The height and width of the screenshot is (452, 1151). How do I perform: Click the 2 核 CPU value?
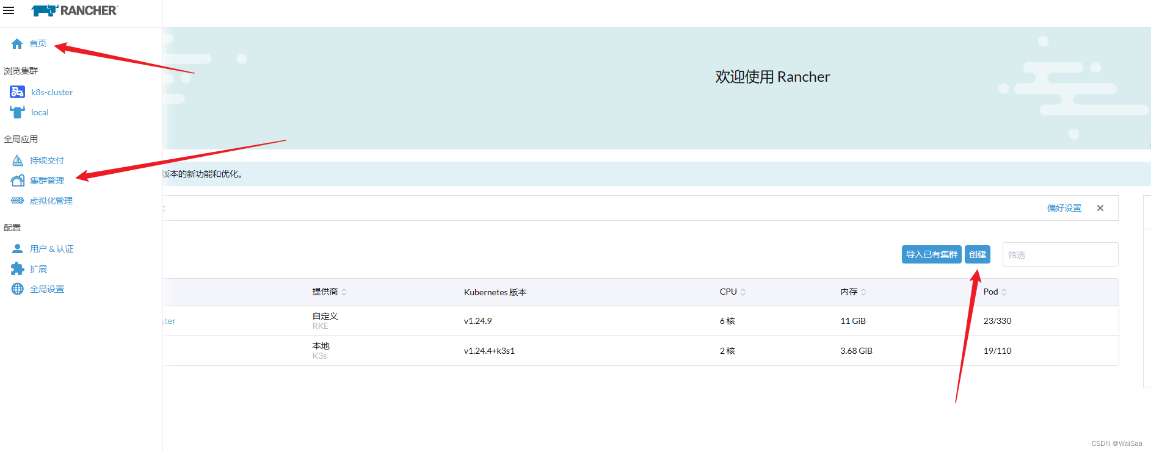(x=727, y=351)
